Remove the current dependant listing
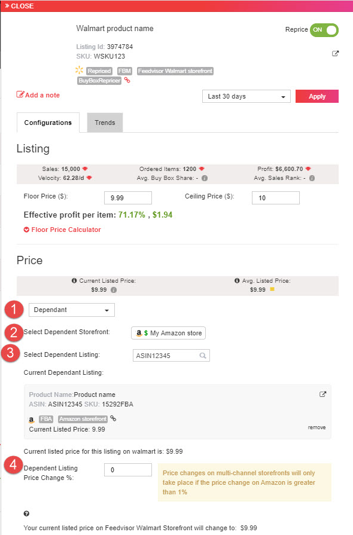 pos(317,427)
